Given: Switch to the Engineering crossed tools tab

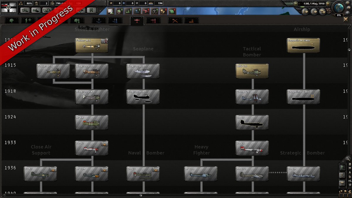Looking at the screenshot, I should (175, 21).
